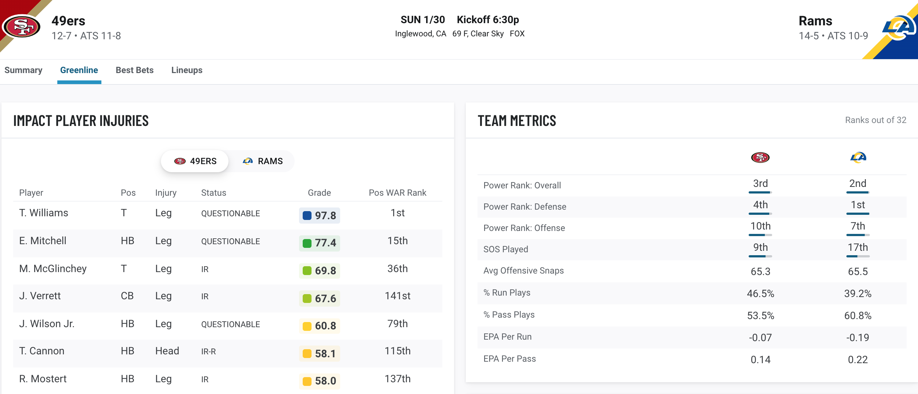Image resolution: width=918 pixels, height=394 pixels.
Task: Click J. Wilson Jr. yellow grade 60.8
Action: pyautogui.click(x=320, y=326)
